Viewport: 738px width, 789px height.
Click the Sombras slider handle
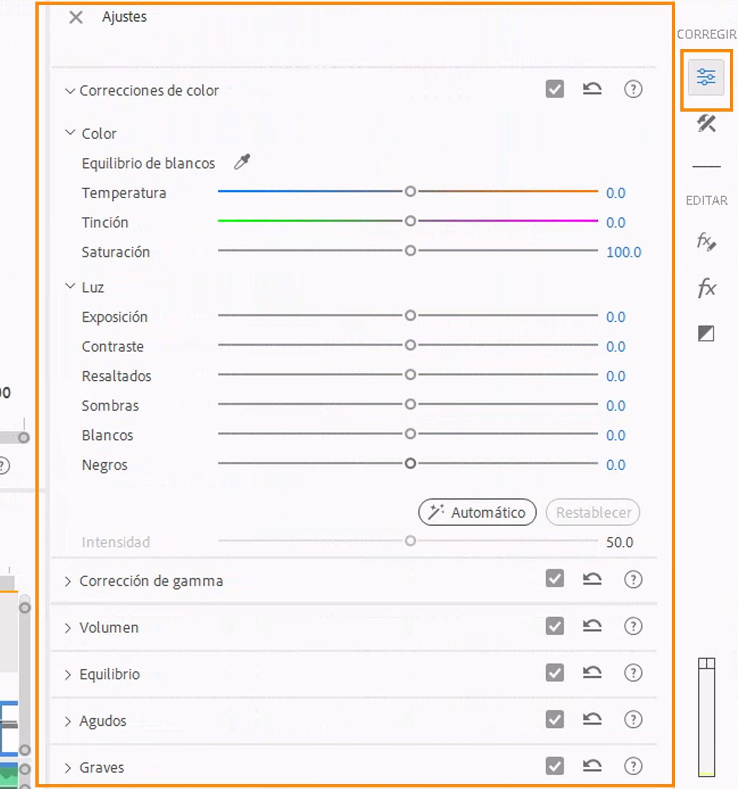(410, 405)
